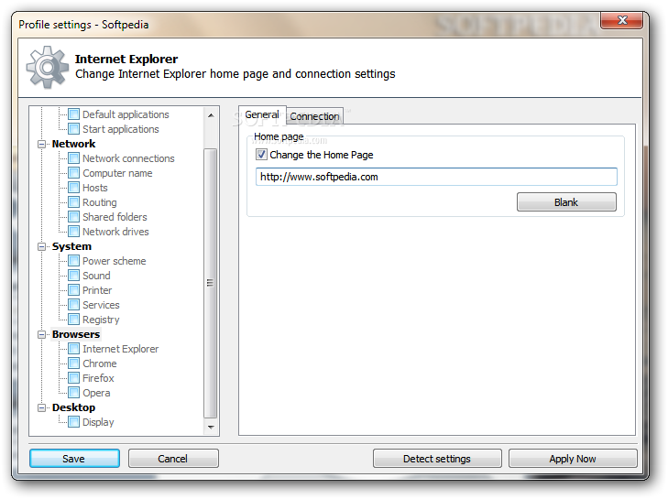Check the Internet Explorer box in tree
This screenshot has height=499, width=668.
click(73, 349)
